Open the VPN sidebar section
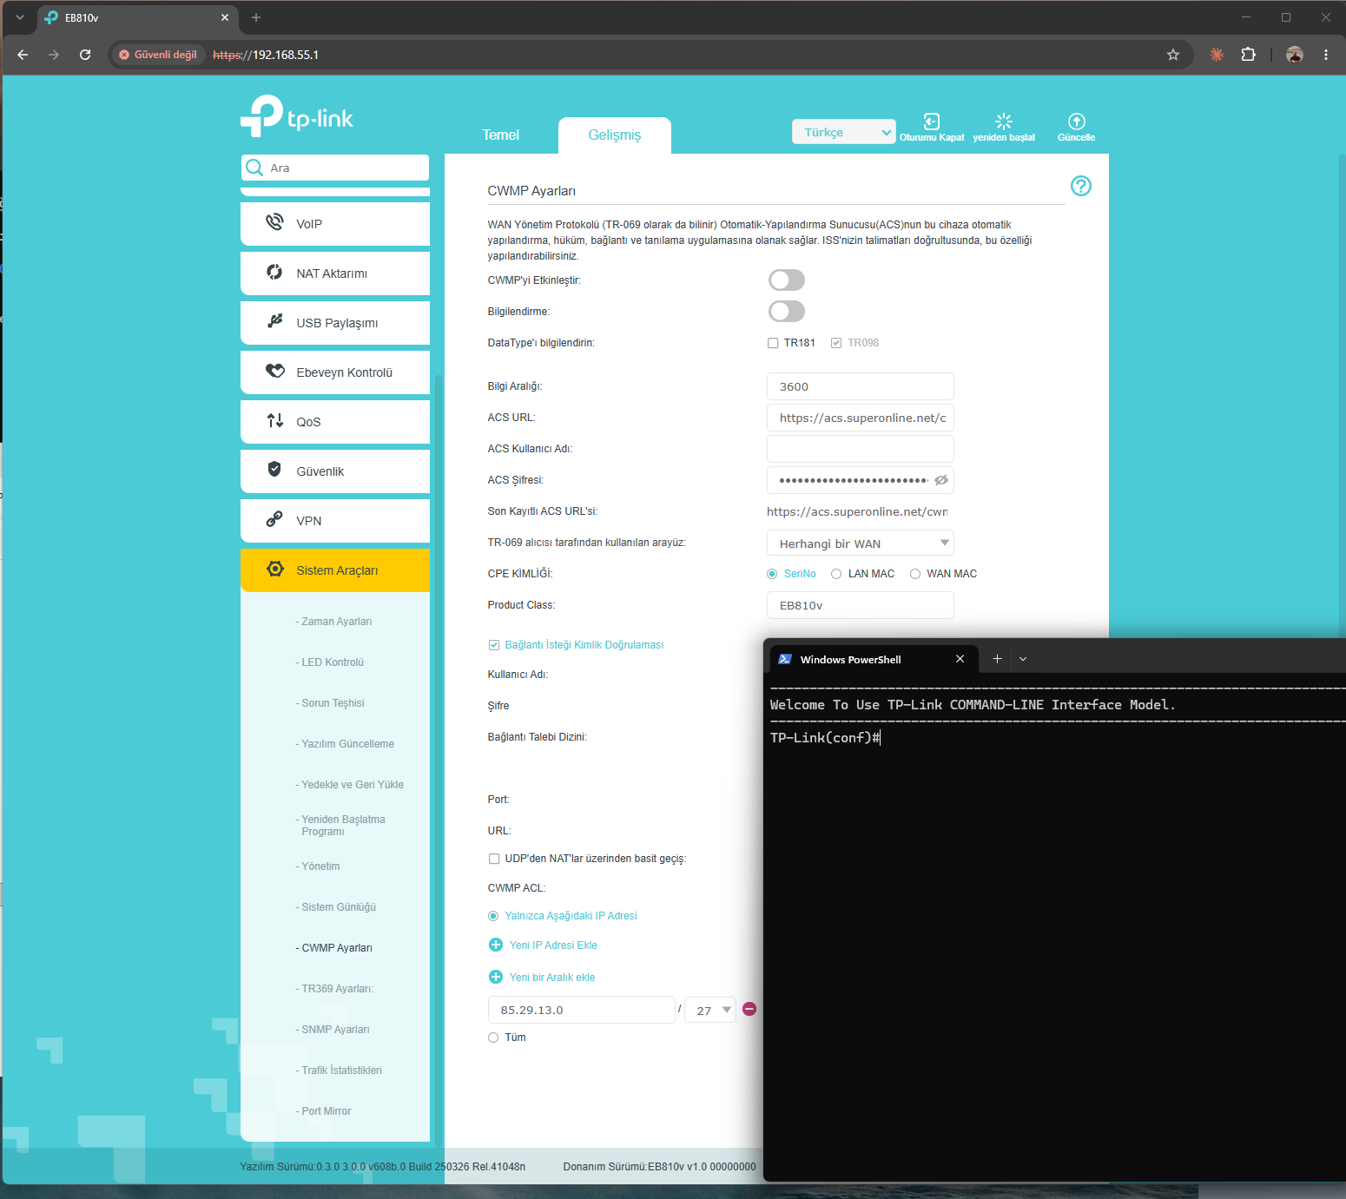Screen dimensions: 1346x1199 (335, 521)
